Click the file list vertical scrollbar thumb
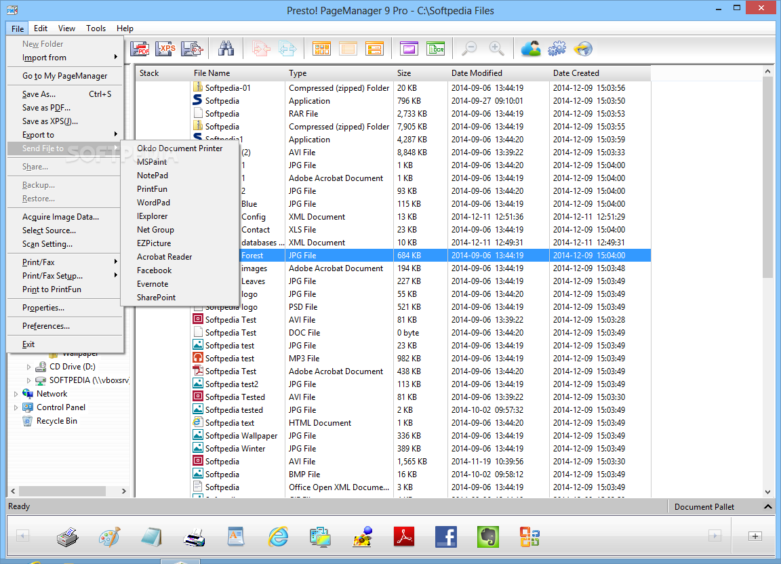This screenshot has width=781, height=564. coord(767,178)
